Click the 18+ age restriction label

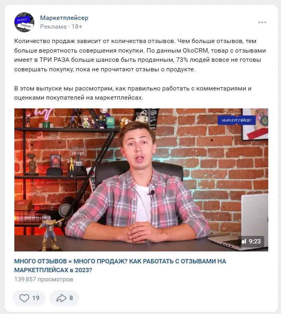coord(77,27)
